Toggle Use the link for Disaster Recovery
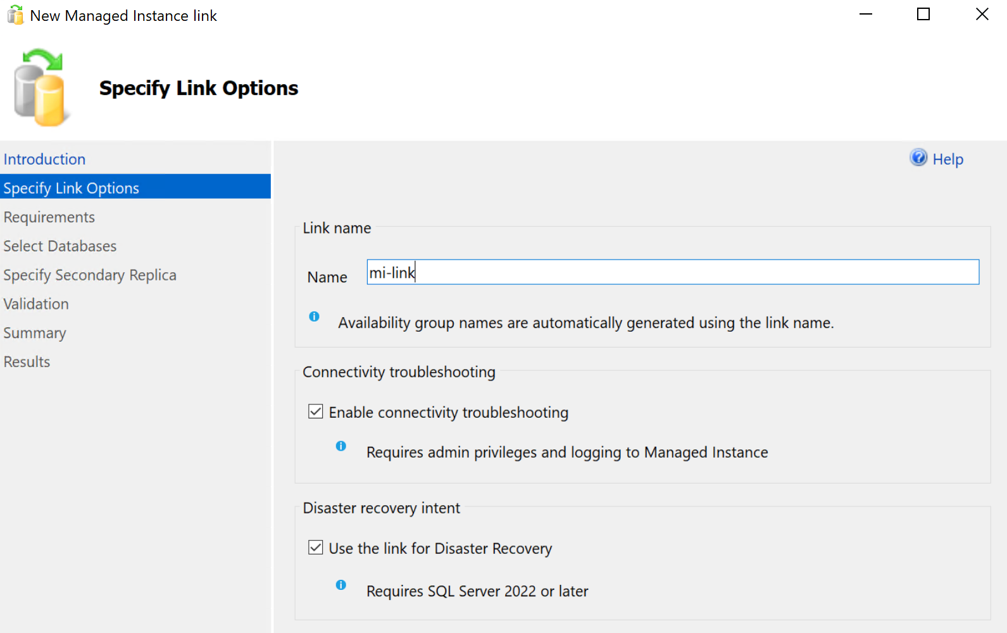This screenshot has width=1007, height=633. click(315, 548)
